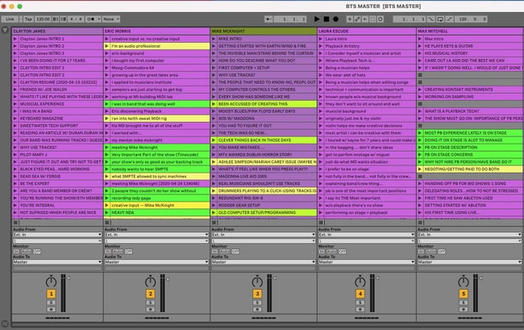
Task: Toggle the Loop switch
Action: click(440, 19)
